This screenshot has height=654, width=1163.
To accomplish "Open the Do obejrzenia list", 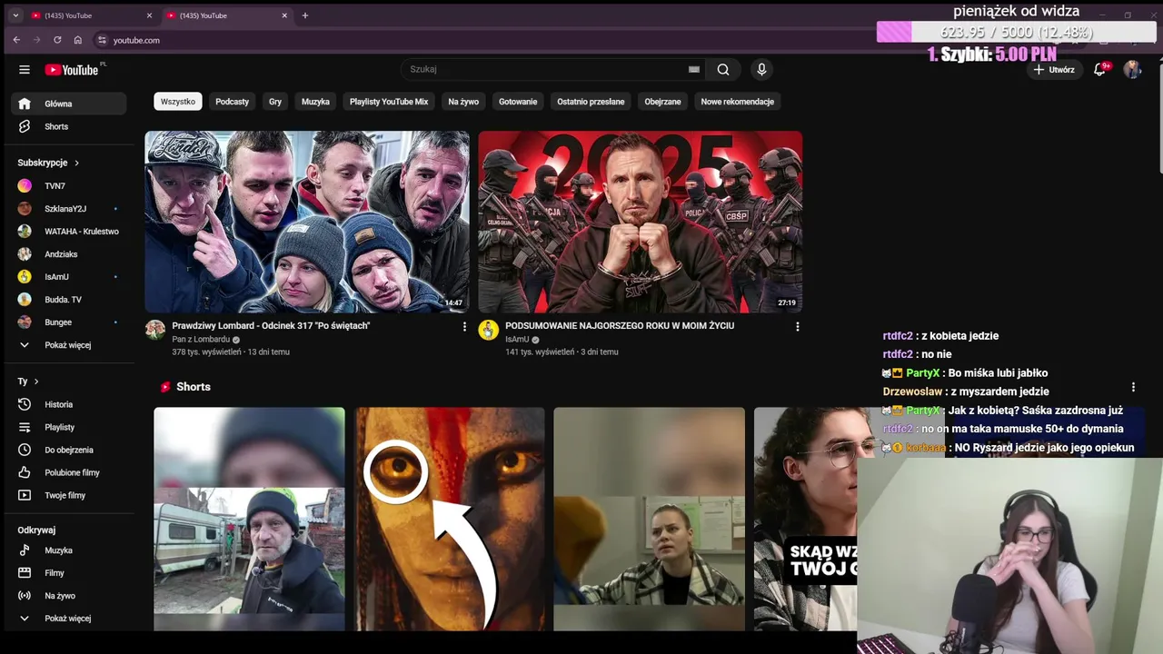I will tap(68, 450).
